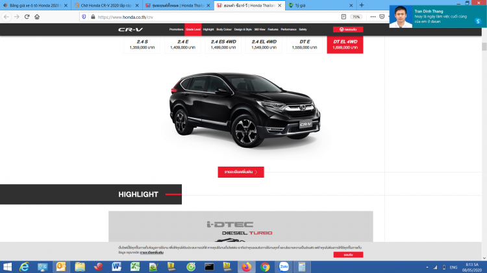Open Body Colour menu item
The width and height of the screenshot is (487, 273).
(224, 29)
